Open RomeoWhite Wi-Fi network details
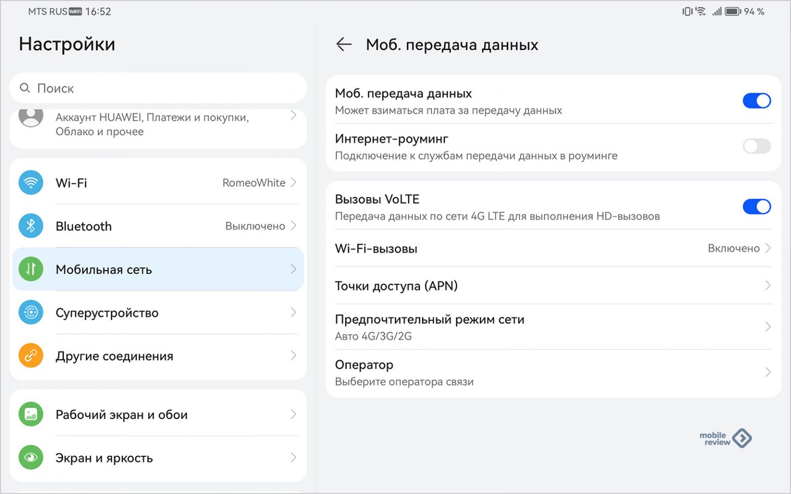This screenshot has height=494, width=791. pyautogui.click(x=254, y=183)
